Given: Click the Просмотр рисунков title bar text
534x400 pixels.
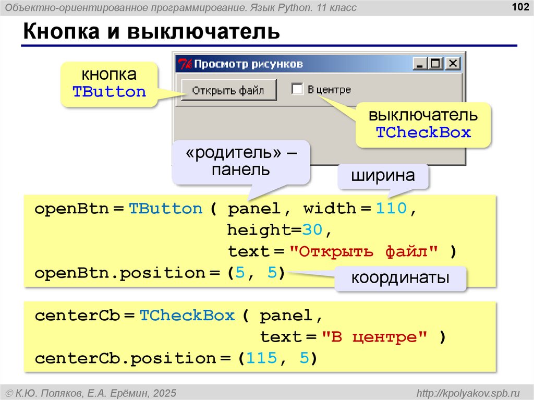Looking at the screenshot, I should pyautogui.click(x=248, y=64).
